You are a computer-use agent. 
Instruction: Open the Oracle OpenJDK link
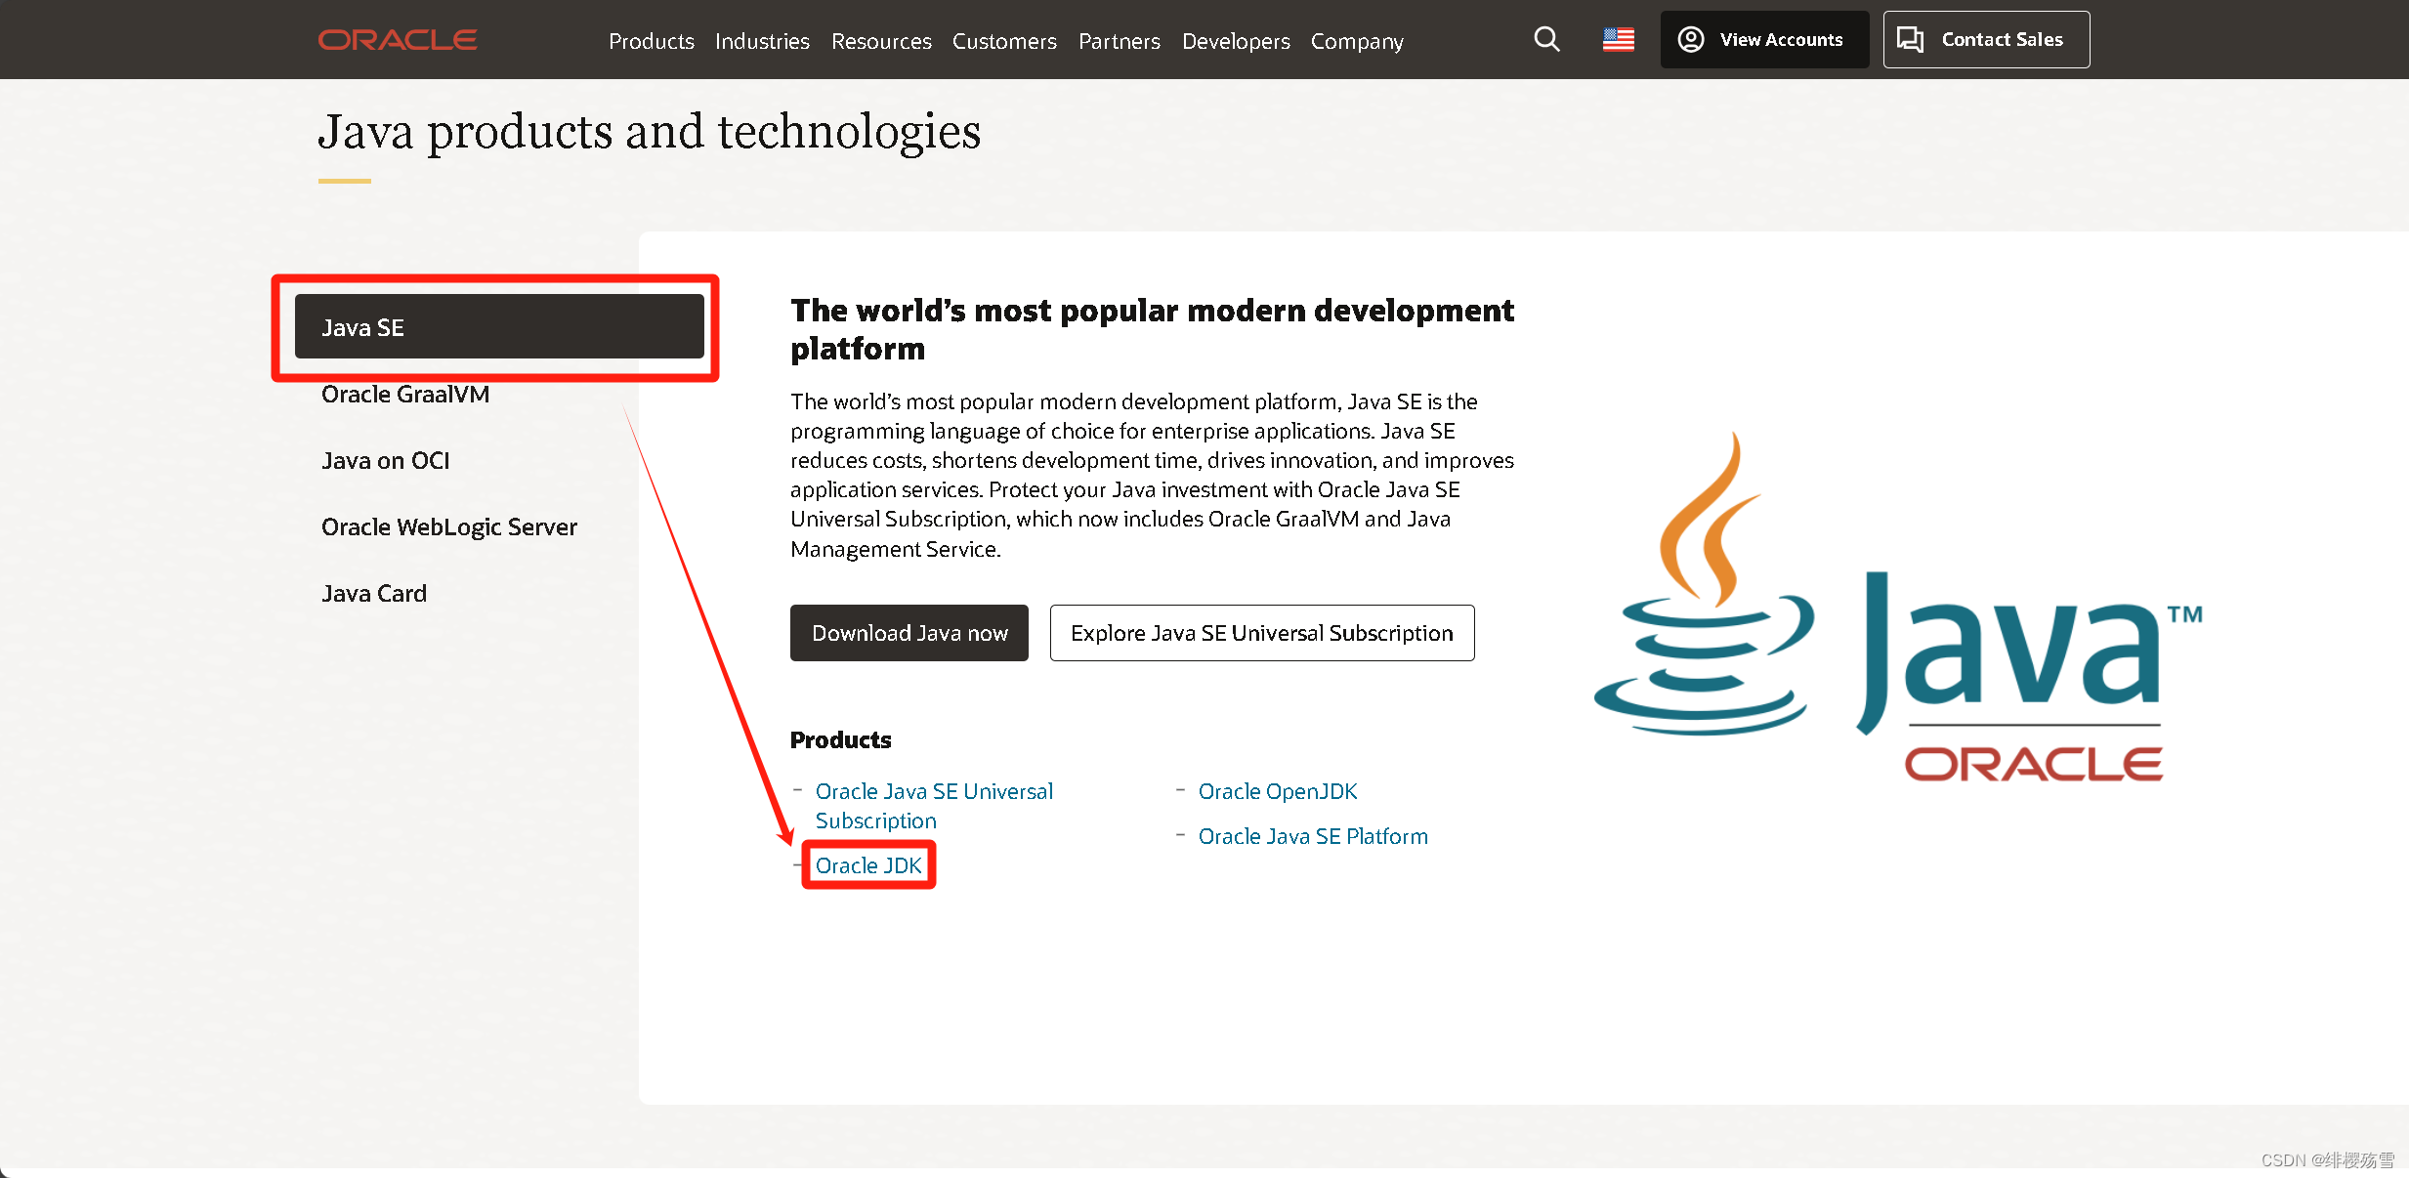[x=1278, y=791]
